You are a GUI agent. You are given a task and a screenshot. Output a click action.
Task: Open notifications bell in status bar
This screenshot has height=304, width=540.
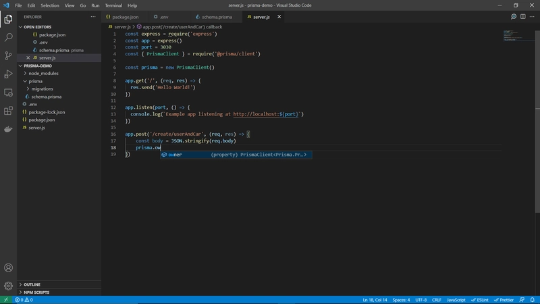(x=533, y=300)
